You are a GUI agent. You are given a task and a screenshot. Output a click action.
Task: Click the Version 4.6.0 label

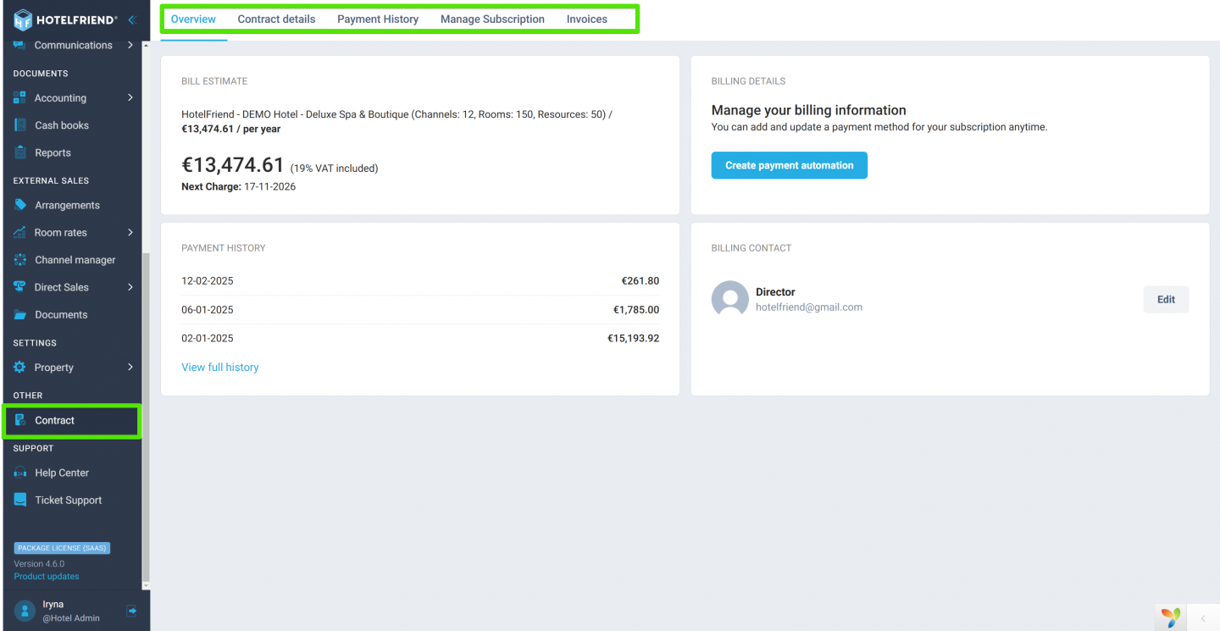pos(39,564)
